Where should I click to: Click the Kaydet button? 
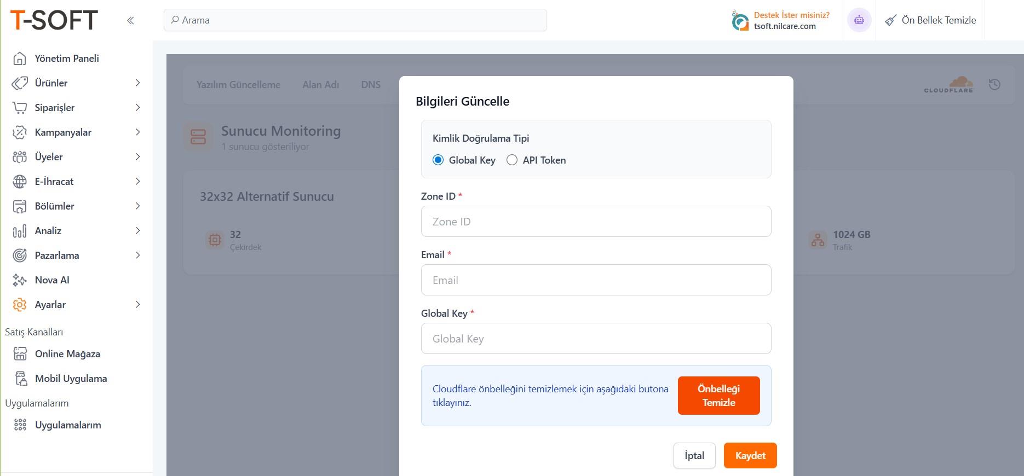click(750, 456)
